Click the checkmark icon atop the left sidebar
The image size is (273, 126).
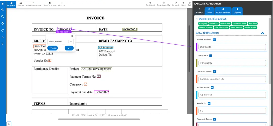[3, 3]
